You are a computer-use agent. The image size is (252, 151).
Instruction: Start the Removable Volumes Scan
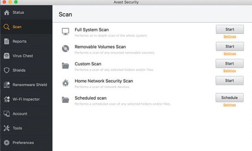pos(230,46)
